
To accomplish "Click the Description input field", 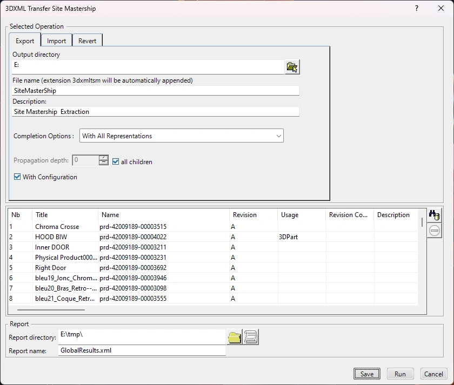I will (x=156, y=112).
